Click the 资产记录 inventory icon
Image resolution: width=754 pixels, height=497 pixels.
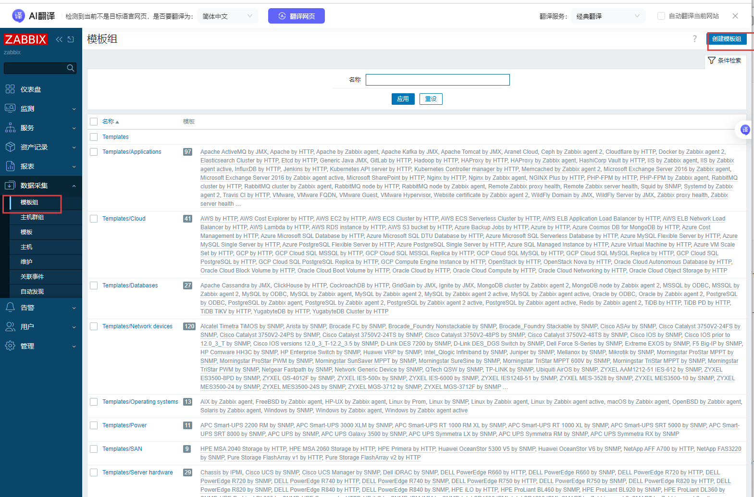tap(10, 147)
